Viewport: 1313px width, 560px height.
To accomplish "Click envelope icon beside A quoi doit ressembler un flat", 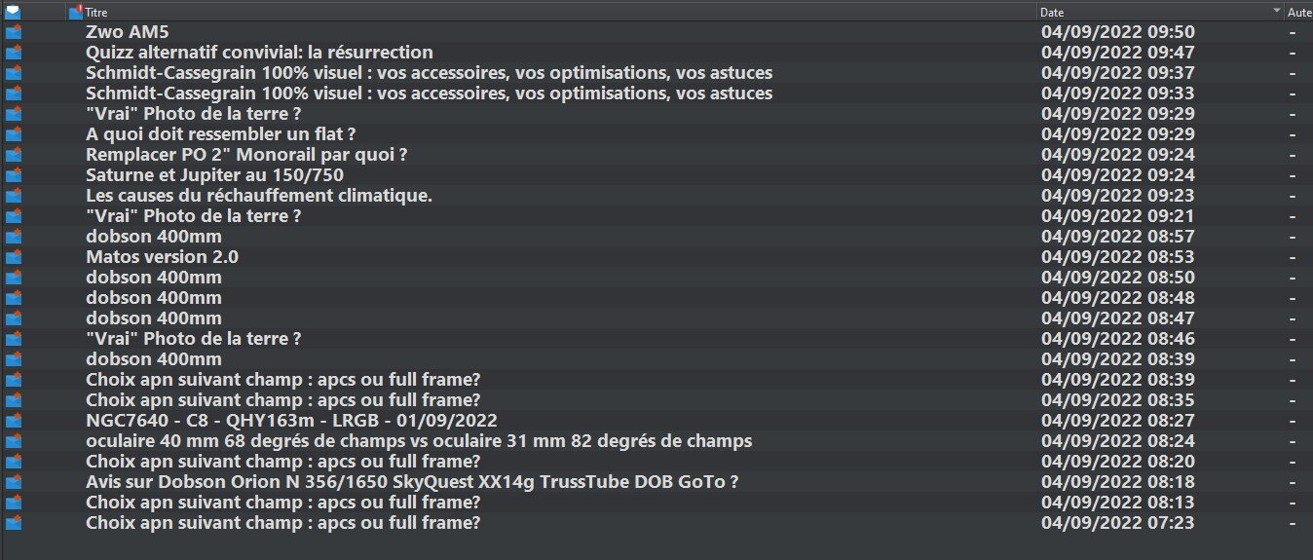I will (x=14, y=134).
